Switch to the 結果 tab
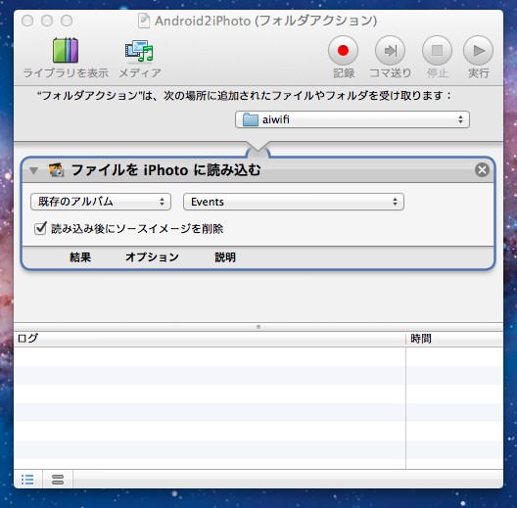This screenshot has height=508, width=517. click(x=80, y=257)
